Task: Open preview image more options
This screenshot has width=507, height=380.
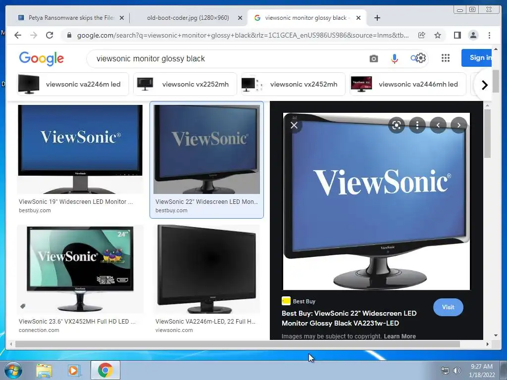Action: point(417,125)
